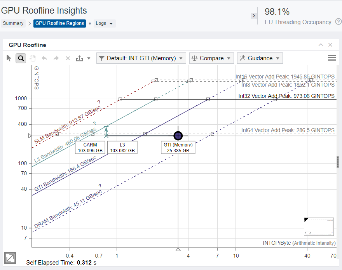Click the roofline overview minimap thumbnail
The image size is (342, 270).
click(x=319, y=226)
